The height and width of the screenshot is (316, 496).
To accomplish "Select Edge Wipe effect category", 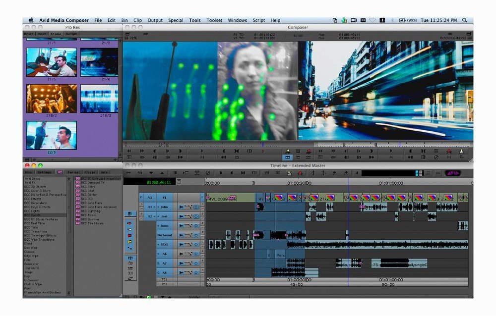I will point(31,256).
